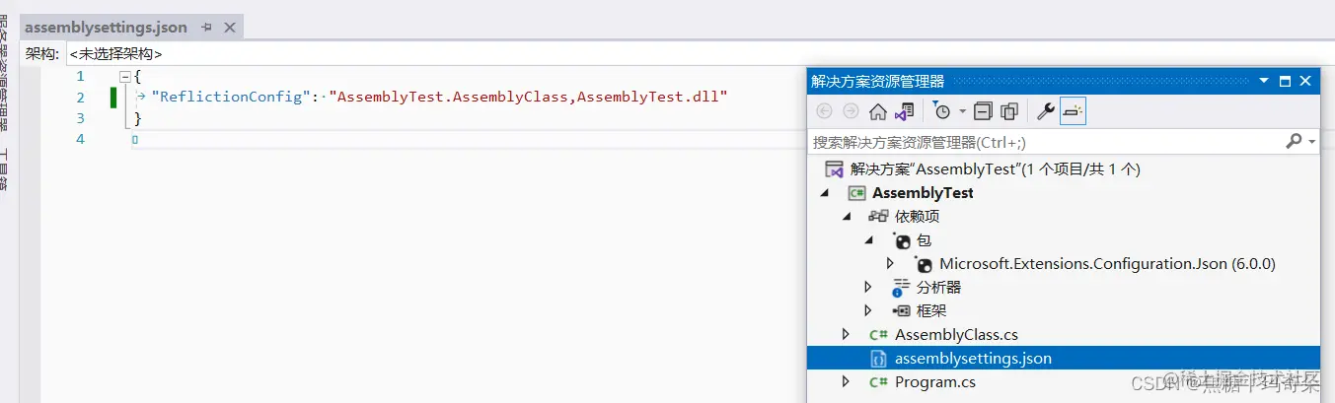
Task: Select the AssemblyTest project
Action: [x=923, y=193]
